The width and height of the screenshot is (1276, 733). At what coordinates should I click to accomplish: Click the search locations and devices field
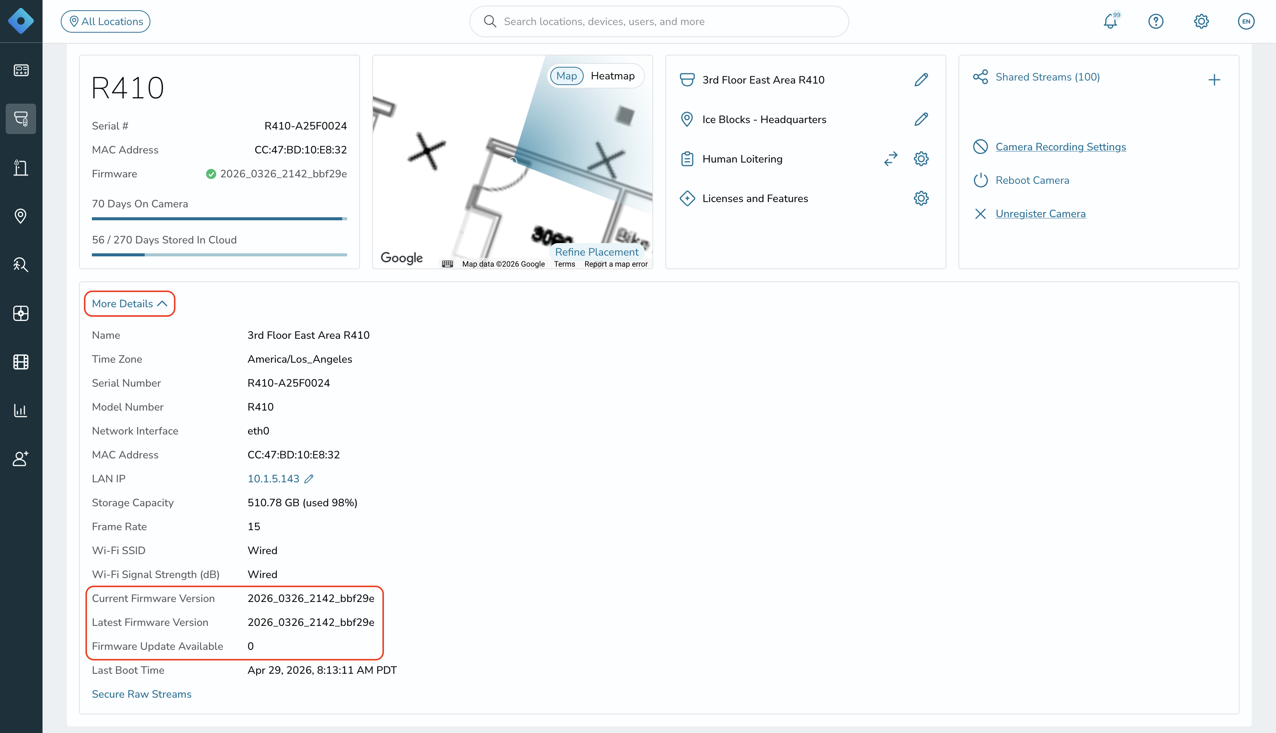[x=659, y=21]
